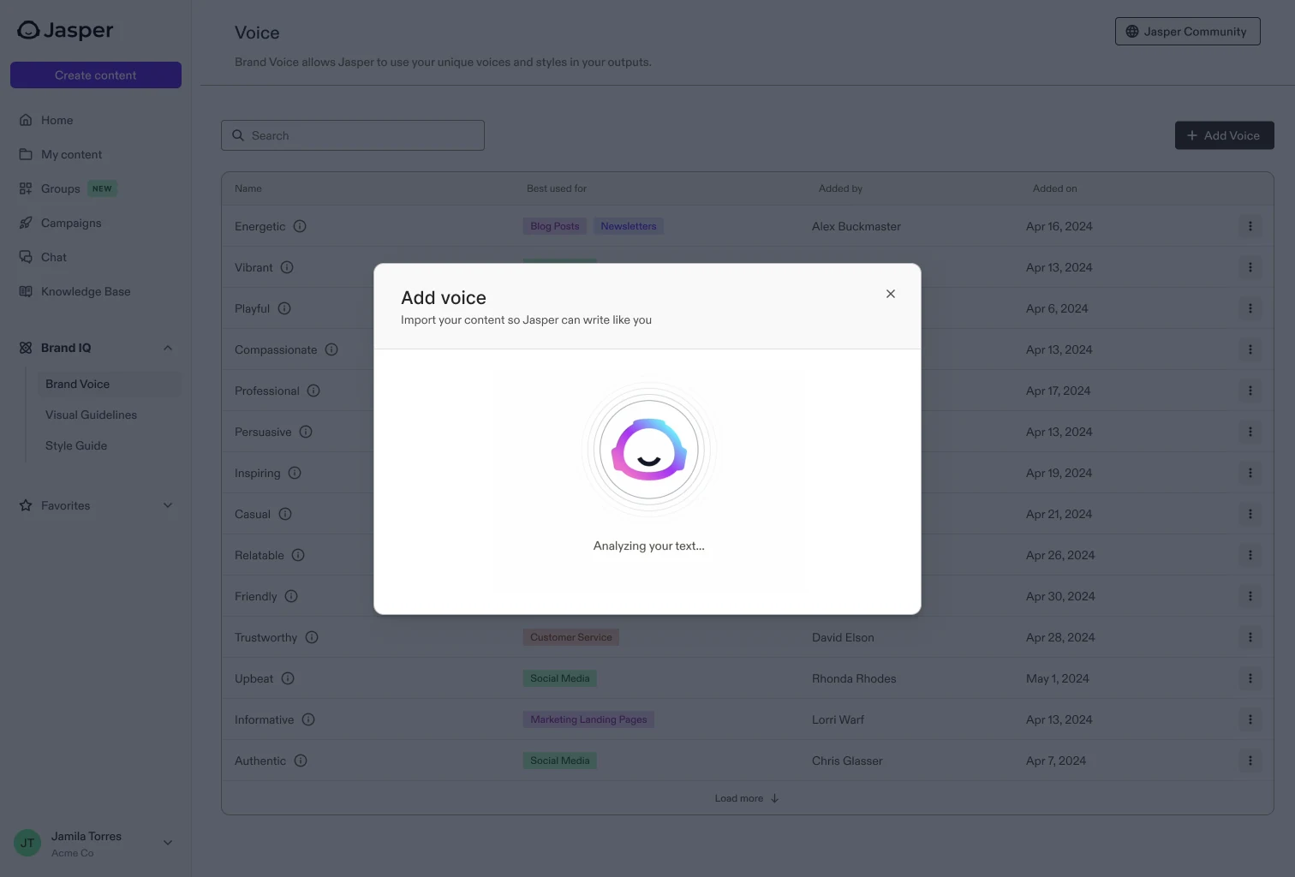Screen dimensions: 1295x877
Task: Show info icon for Friendly voice
Action: (x=291, y=596)
